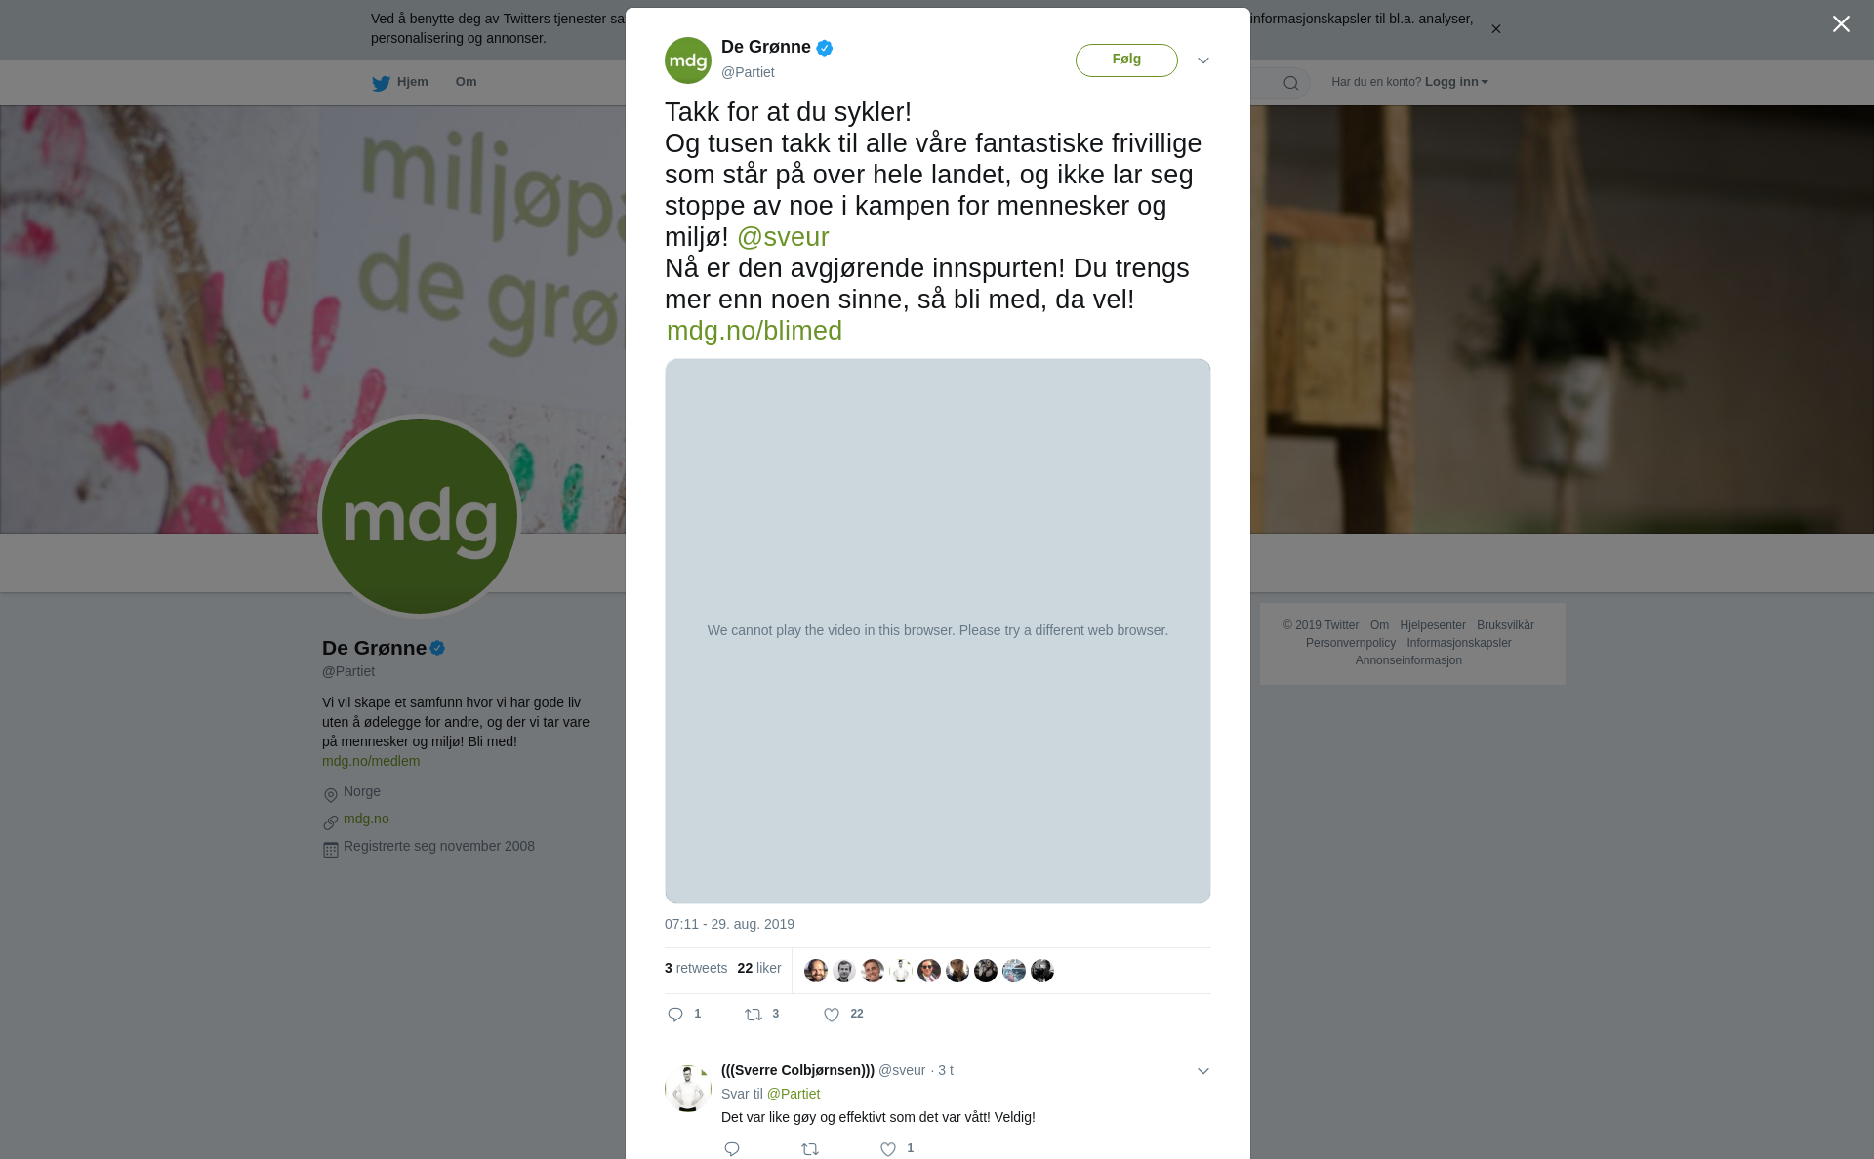
Task: Open the options chevron on Sverre's reply
Action: pyautogui.click(x=1203, y=1071)
